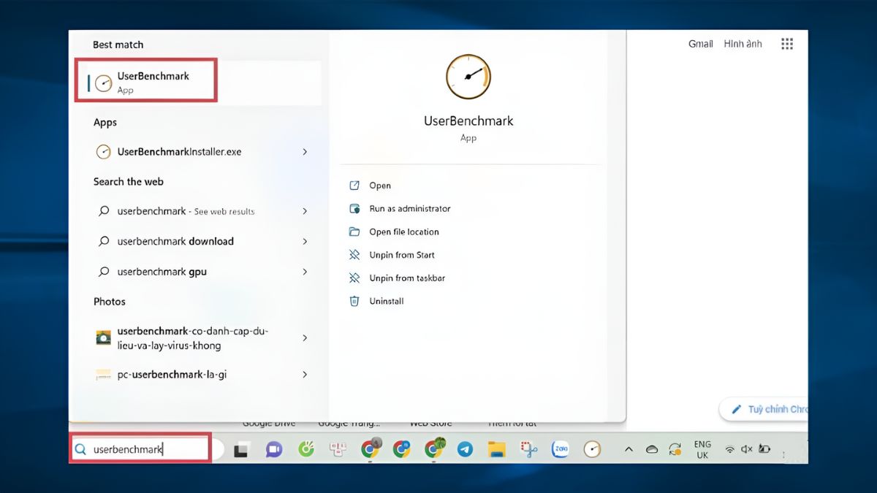Click the Open icon in the action list

pos(354,186)
